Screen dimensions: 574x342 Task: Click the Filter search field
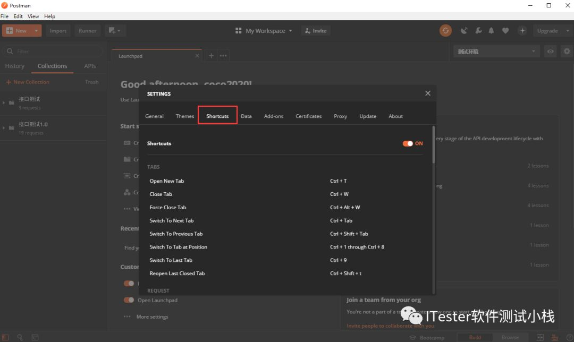pos(53,51)
